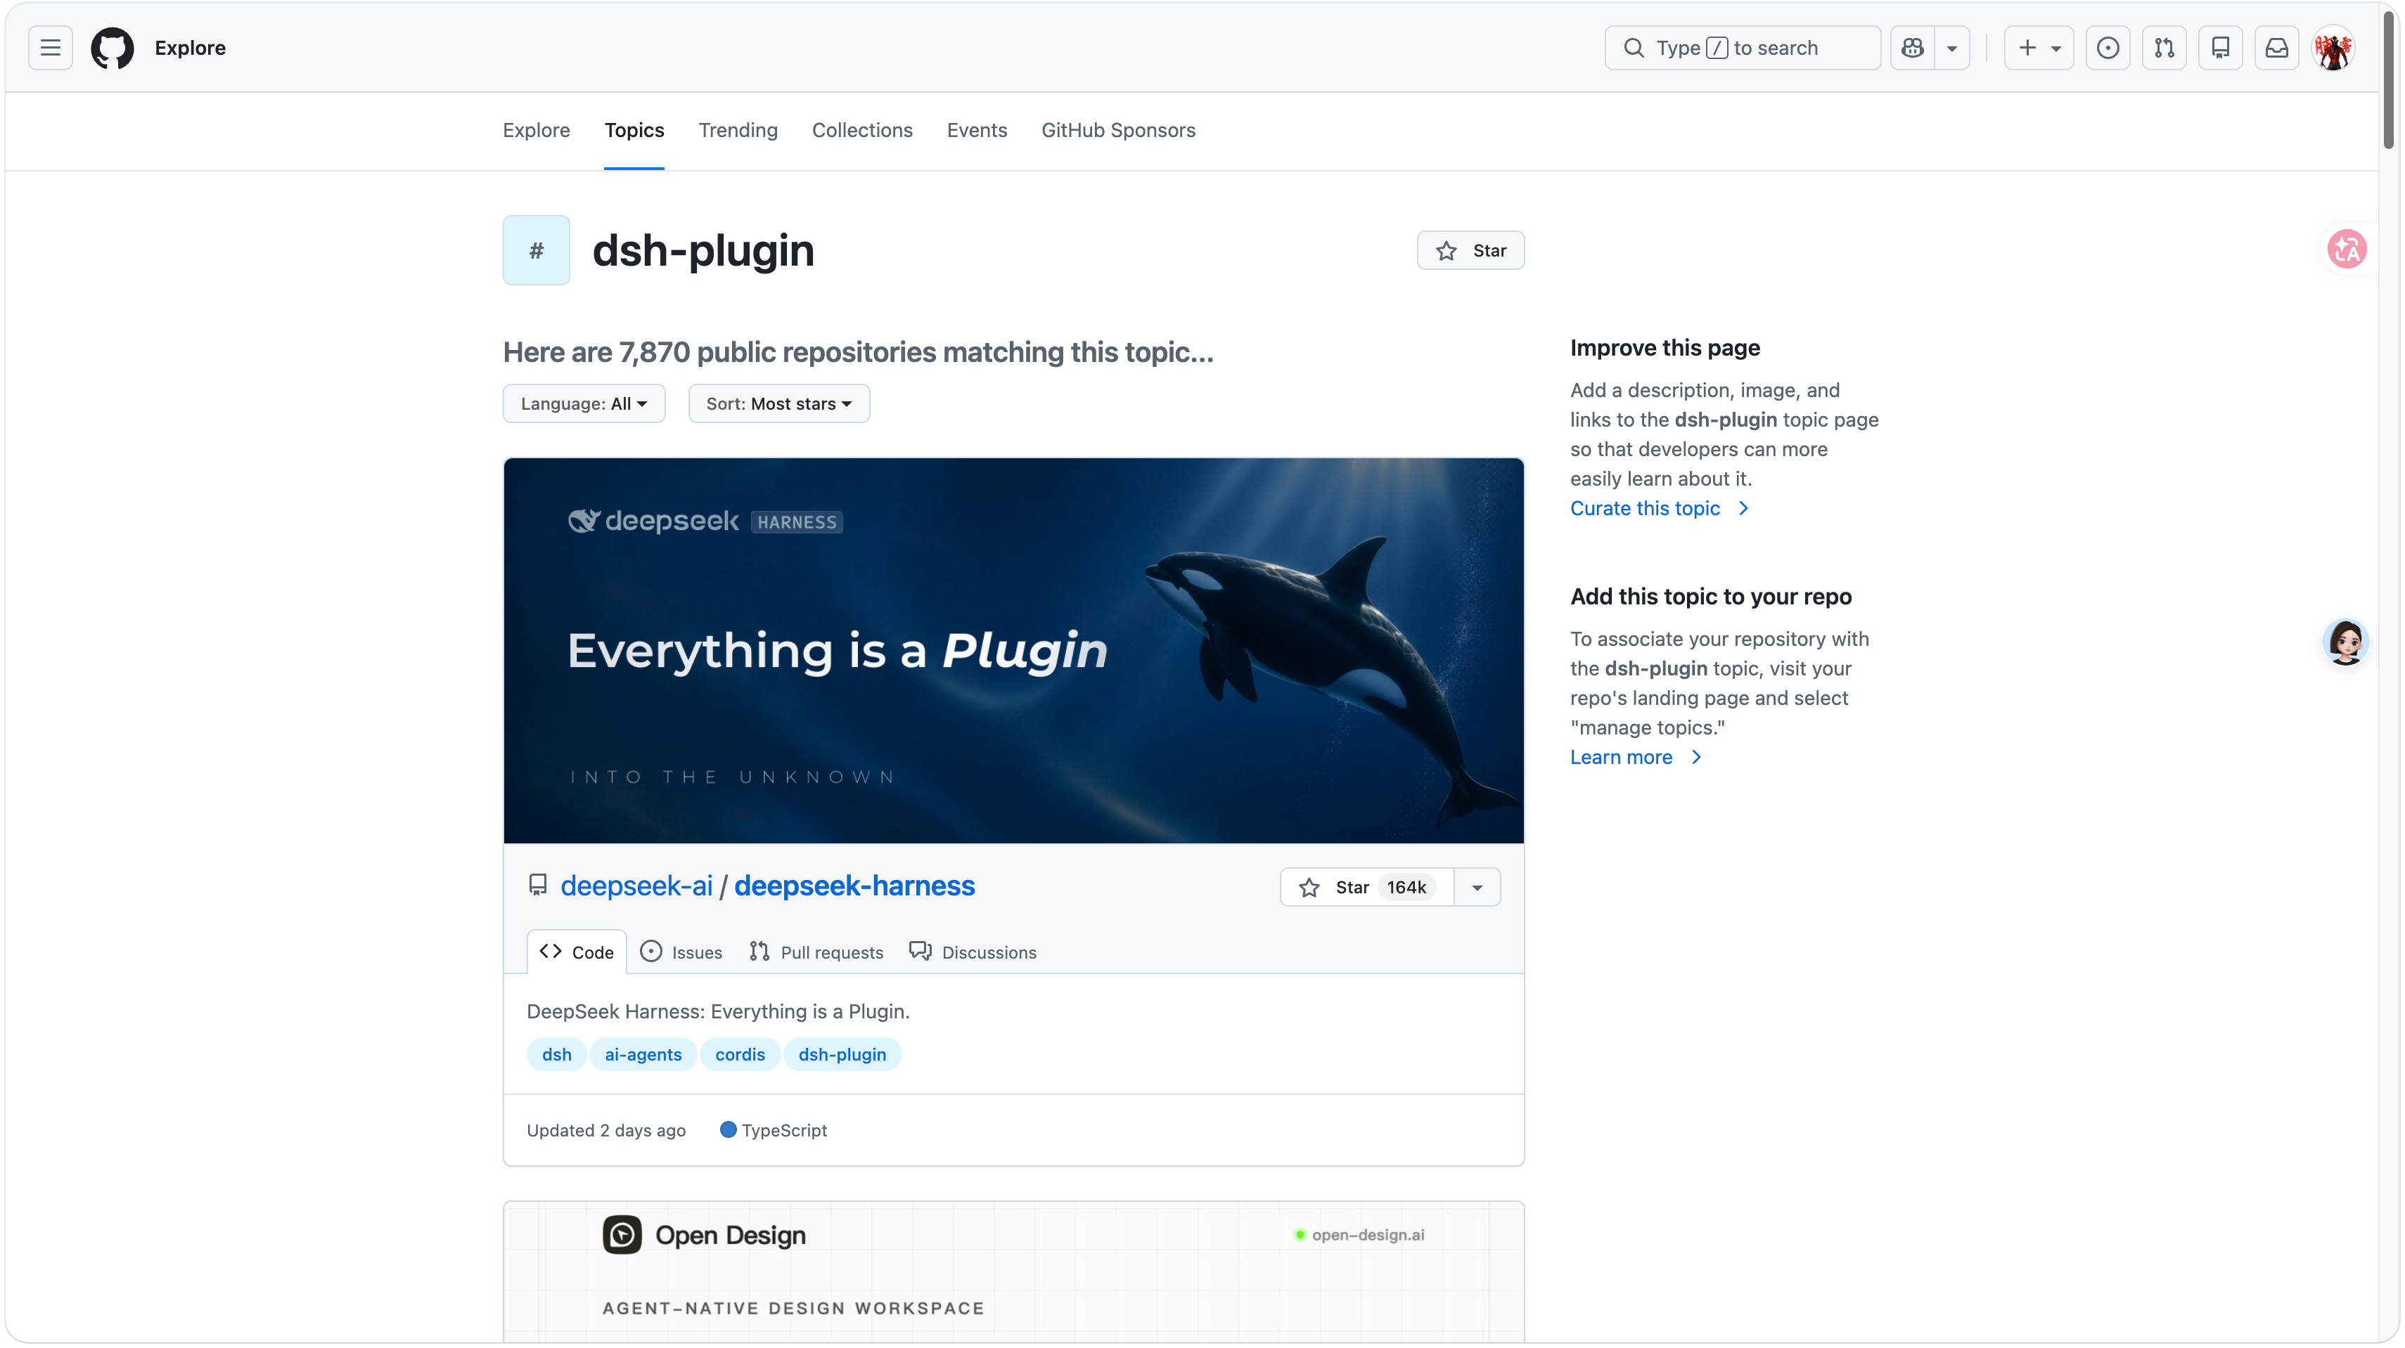Screen dimensions: 2405x1348
Task: Click the pink translate extension icon
Action: click(2347, 249)
